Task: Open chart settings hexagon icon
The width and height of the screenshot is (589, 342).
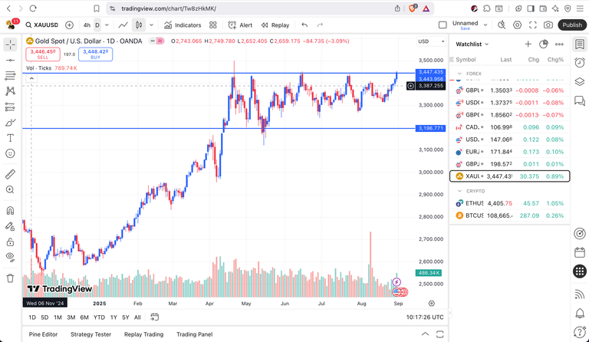Action: [517, 25]
